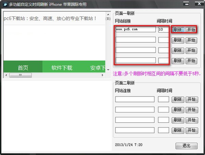The height and width of the screenshot is (155, 205).
Task: Click the horizontal scrollbar right arrow
Action: (102, 75)
